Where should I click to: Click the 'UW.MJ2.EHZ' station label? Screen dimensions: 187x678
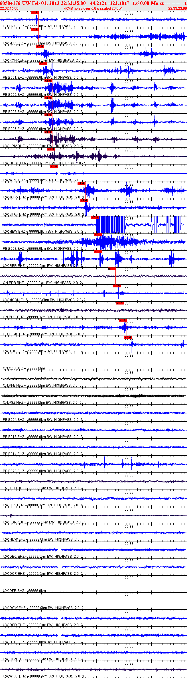[13, 43]
